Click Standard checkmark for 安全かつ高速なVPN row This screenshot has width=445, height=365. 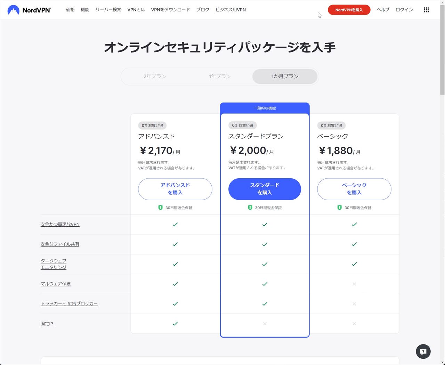[x=265, y=224]
